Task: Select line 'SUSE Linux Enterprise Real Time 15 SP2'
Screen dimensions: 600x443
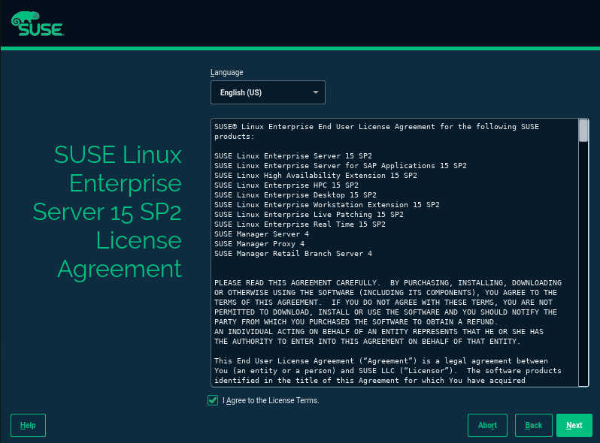Action: [300, 224]
